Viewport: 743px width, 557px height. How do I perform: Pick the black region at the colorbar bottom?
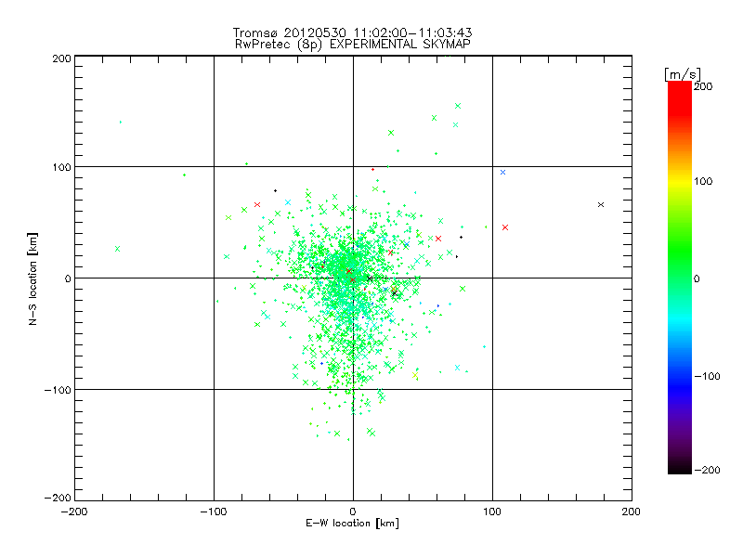coord(680,467)
